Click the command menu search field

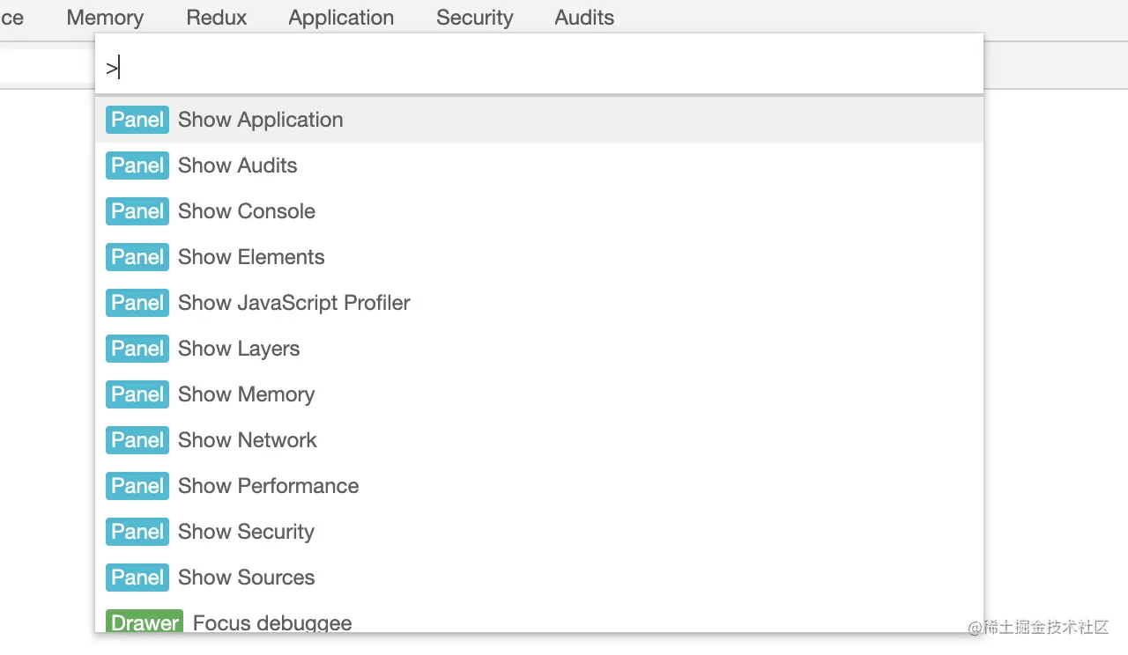(538, 68)
